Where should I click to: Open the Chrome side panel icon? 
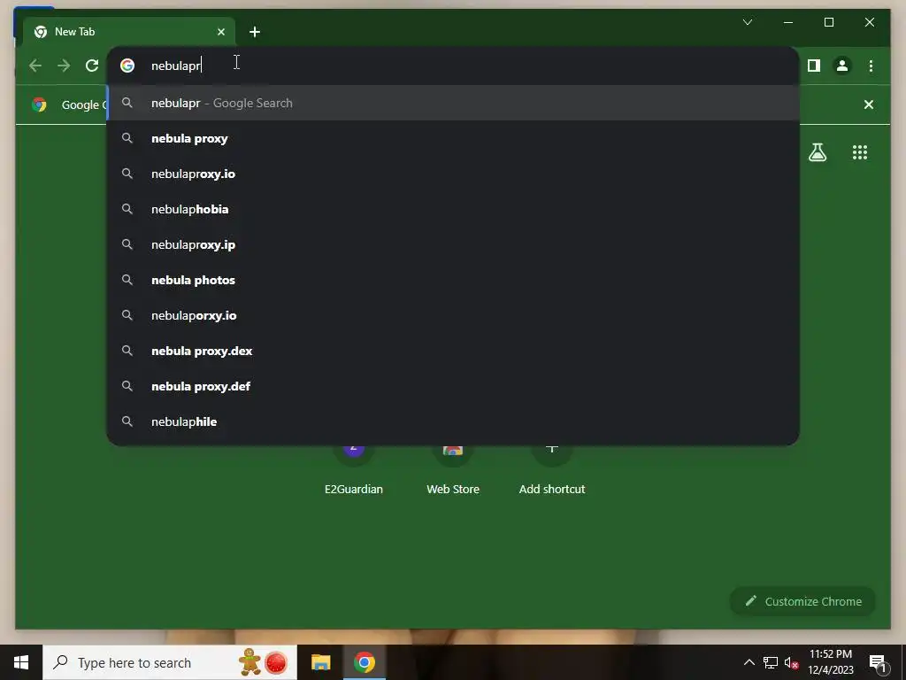coord(814,66)
